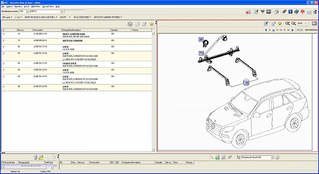Click the red car icon in toolbar
The width and height of the screenshot is (319, 174).
(303, 12)
